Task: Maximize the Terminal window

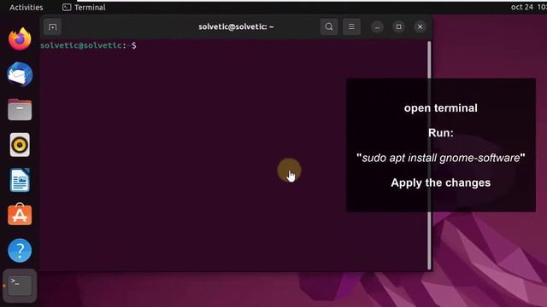Action: tap(399, 26)
